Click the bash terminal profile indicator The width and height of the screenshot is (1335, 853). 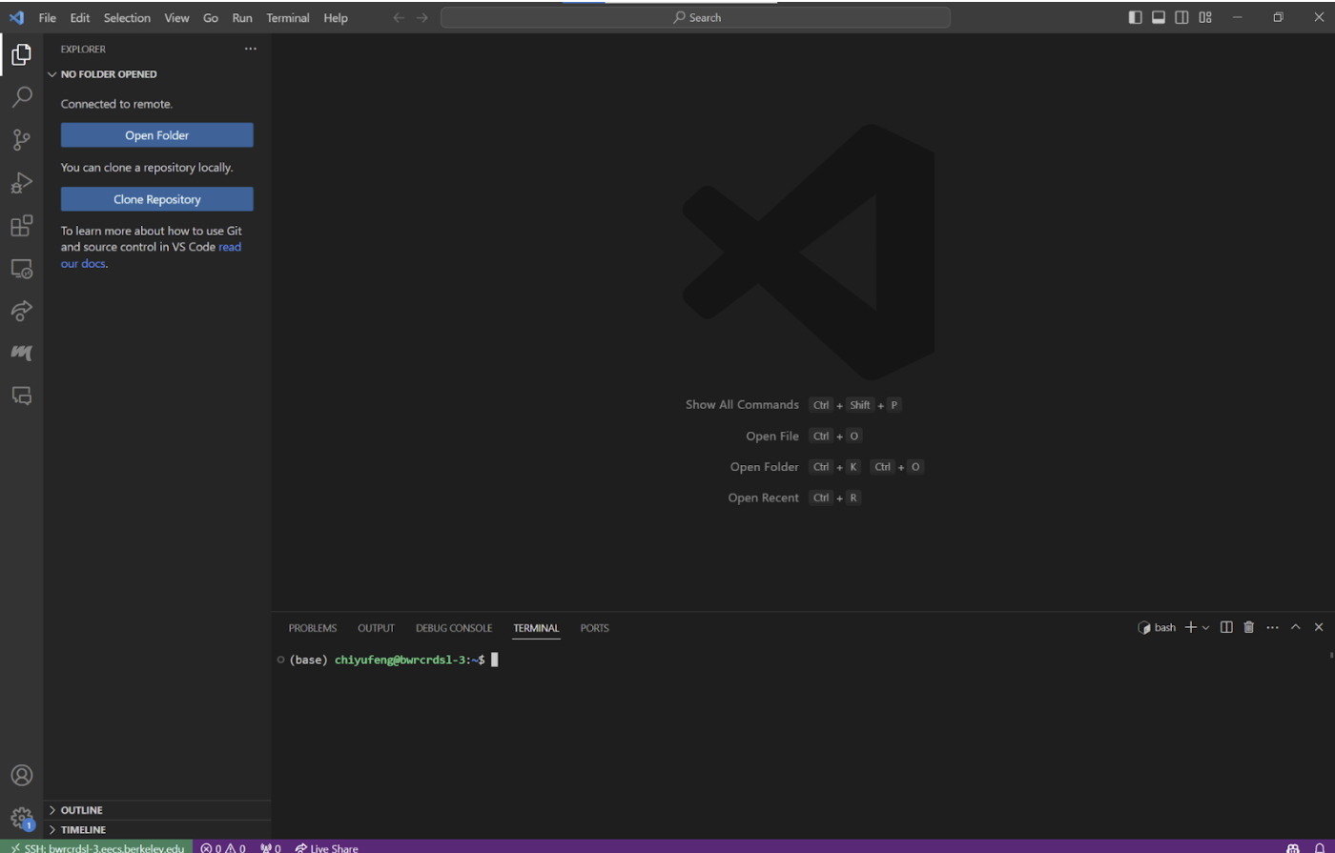[1157, 627]
